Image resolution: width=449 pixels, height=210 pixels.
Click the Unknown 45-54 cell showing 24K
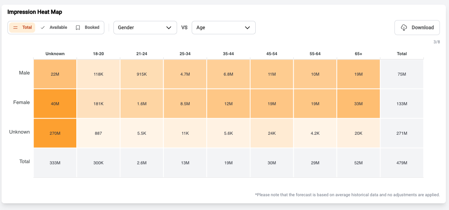(272, 133)
